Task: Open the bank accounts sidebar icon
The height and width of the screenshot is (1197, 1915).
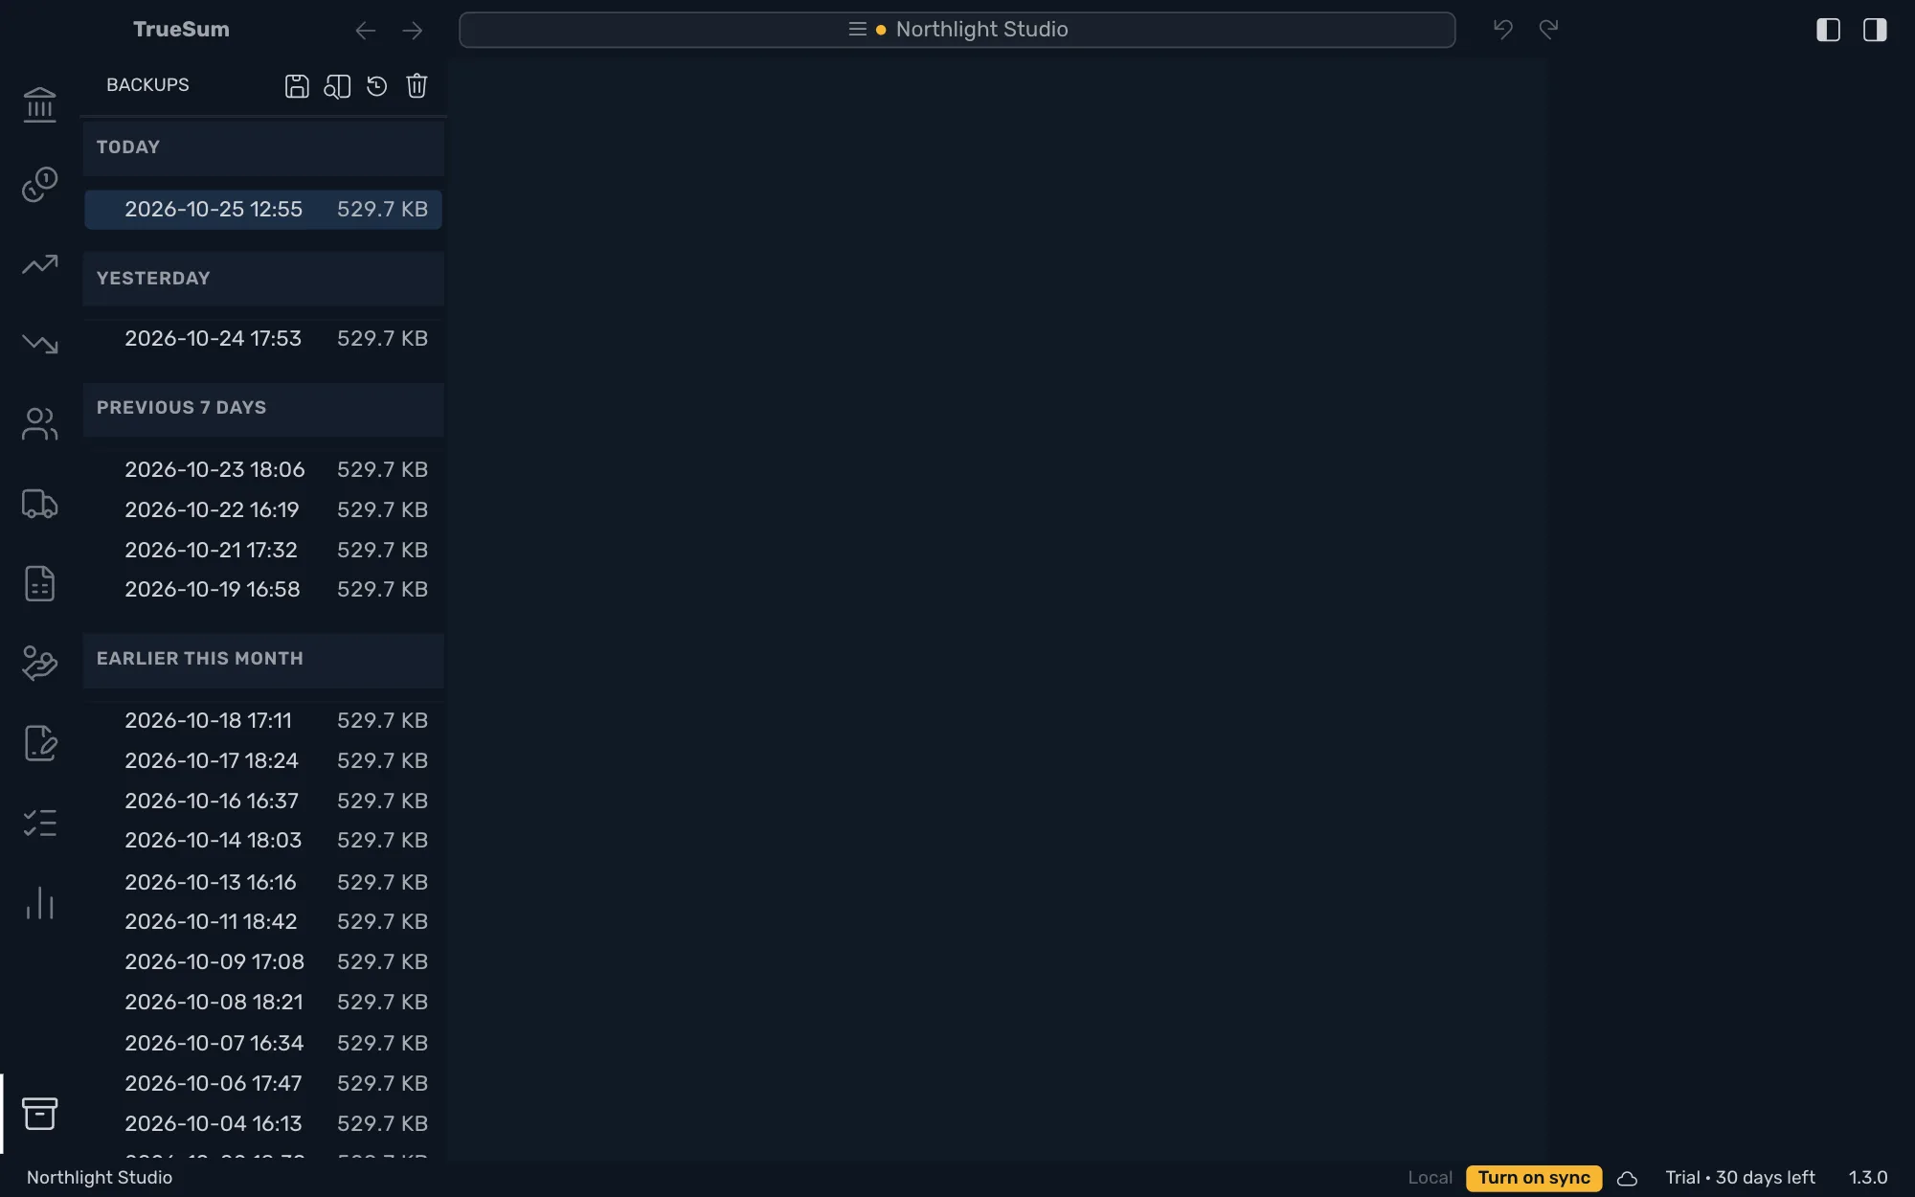Action: point(39,104)
